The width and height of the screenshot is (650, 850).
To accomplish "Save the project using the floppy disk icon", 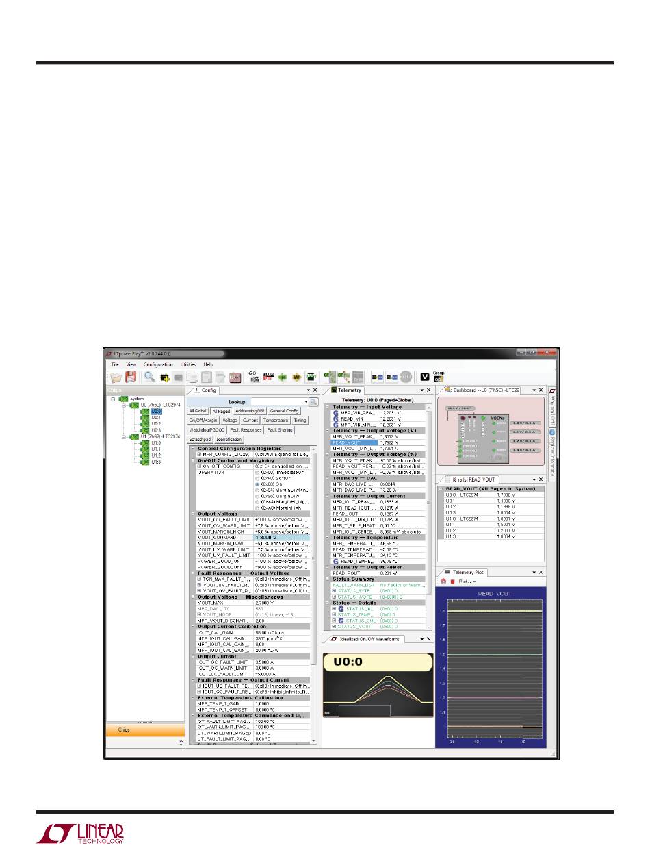I will 130,377.
